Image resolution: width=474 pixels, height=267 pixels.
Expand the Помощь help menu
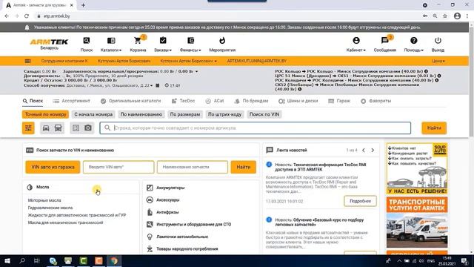414,44
